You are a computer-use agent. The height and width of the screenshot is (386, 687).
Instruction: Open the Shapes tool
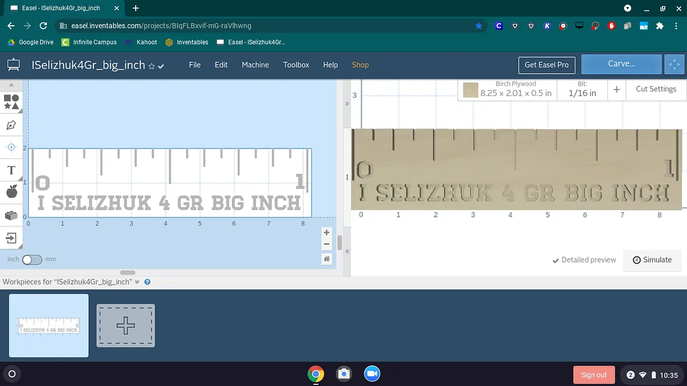click(11, 102)
